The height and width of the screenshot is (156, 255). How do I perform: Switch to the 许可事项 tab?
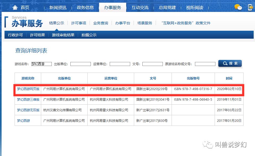tap(78, 23)
